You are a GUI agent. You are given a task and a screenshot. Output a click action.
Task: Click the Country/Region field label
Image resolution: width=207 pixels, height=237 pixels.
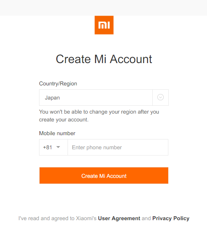pos(58,83)
